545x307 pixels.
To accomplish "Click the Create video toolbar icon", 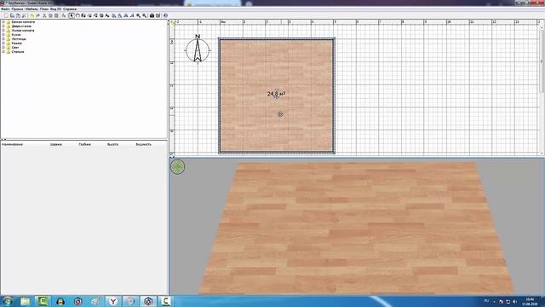I will click(158, 15).
